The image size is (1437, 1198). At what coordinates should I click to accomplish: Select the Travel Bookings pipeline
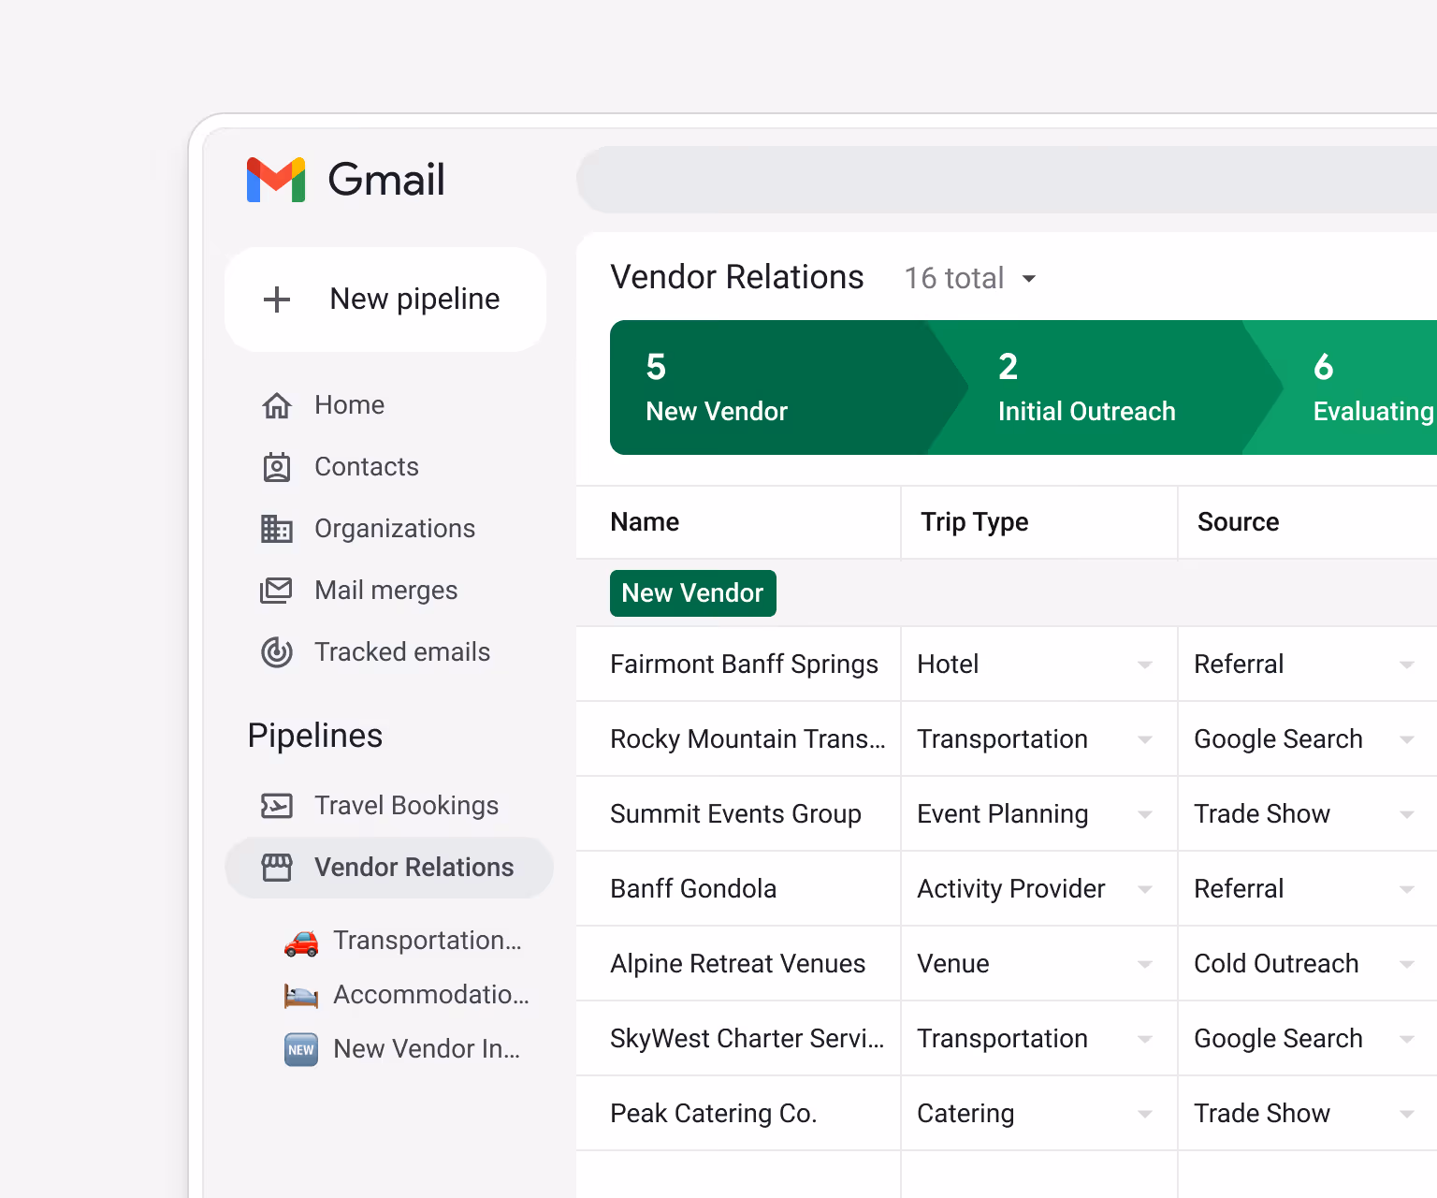[x=407, y=806]
